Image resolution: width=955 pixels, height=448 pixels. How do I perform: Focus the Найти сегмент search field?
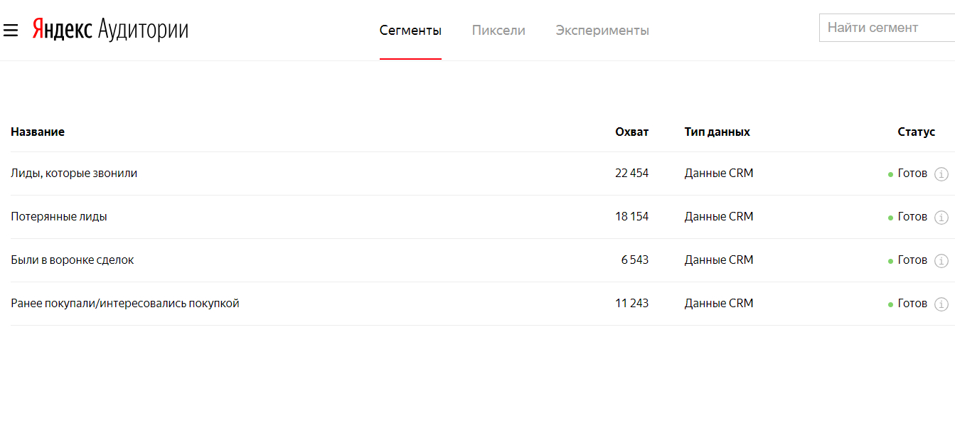[x=886, y=28]
